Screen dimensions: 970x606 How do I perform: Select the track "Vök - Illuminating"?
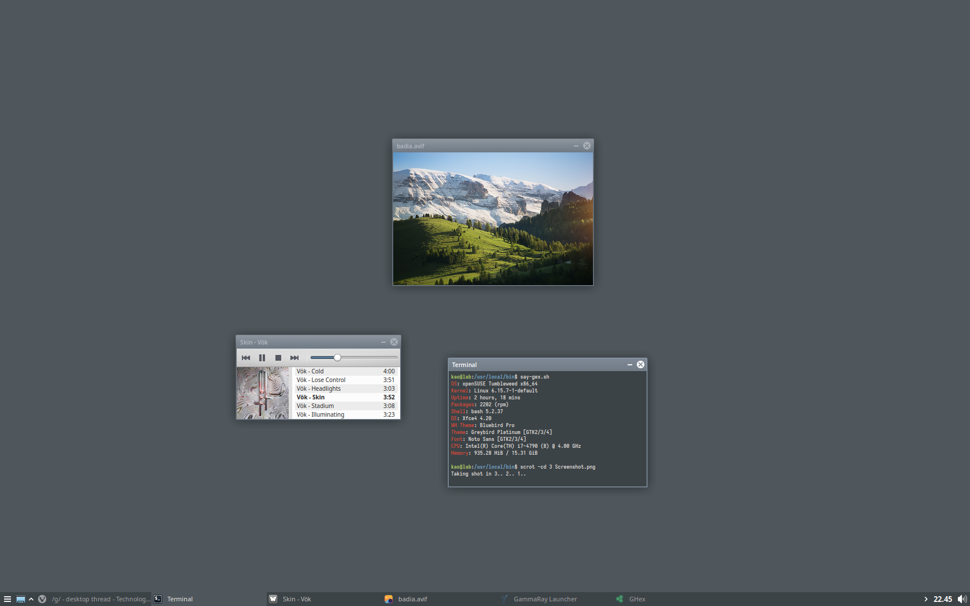345,414
